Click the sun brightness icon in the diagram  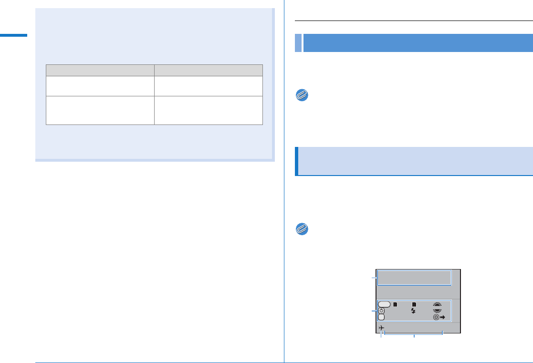[x=381, y=310]
